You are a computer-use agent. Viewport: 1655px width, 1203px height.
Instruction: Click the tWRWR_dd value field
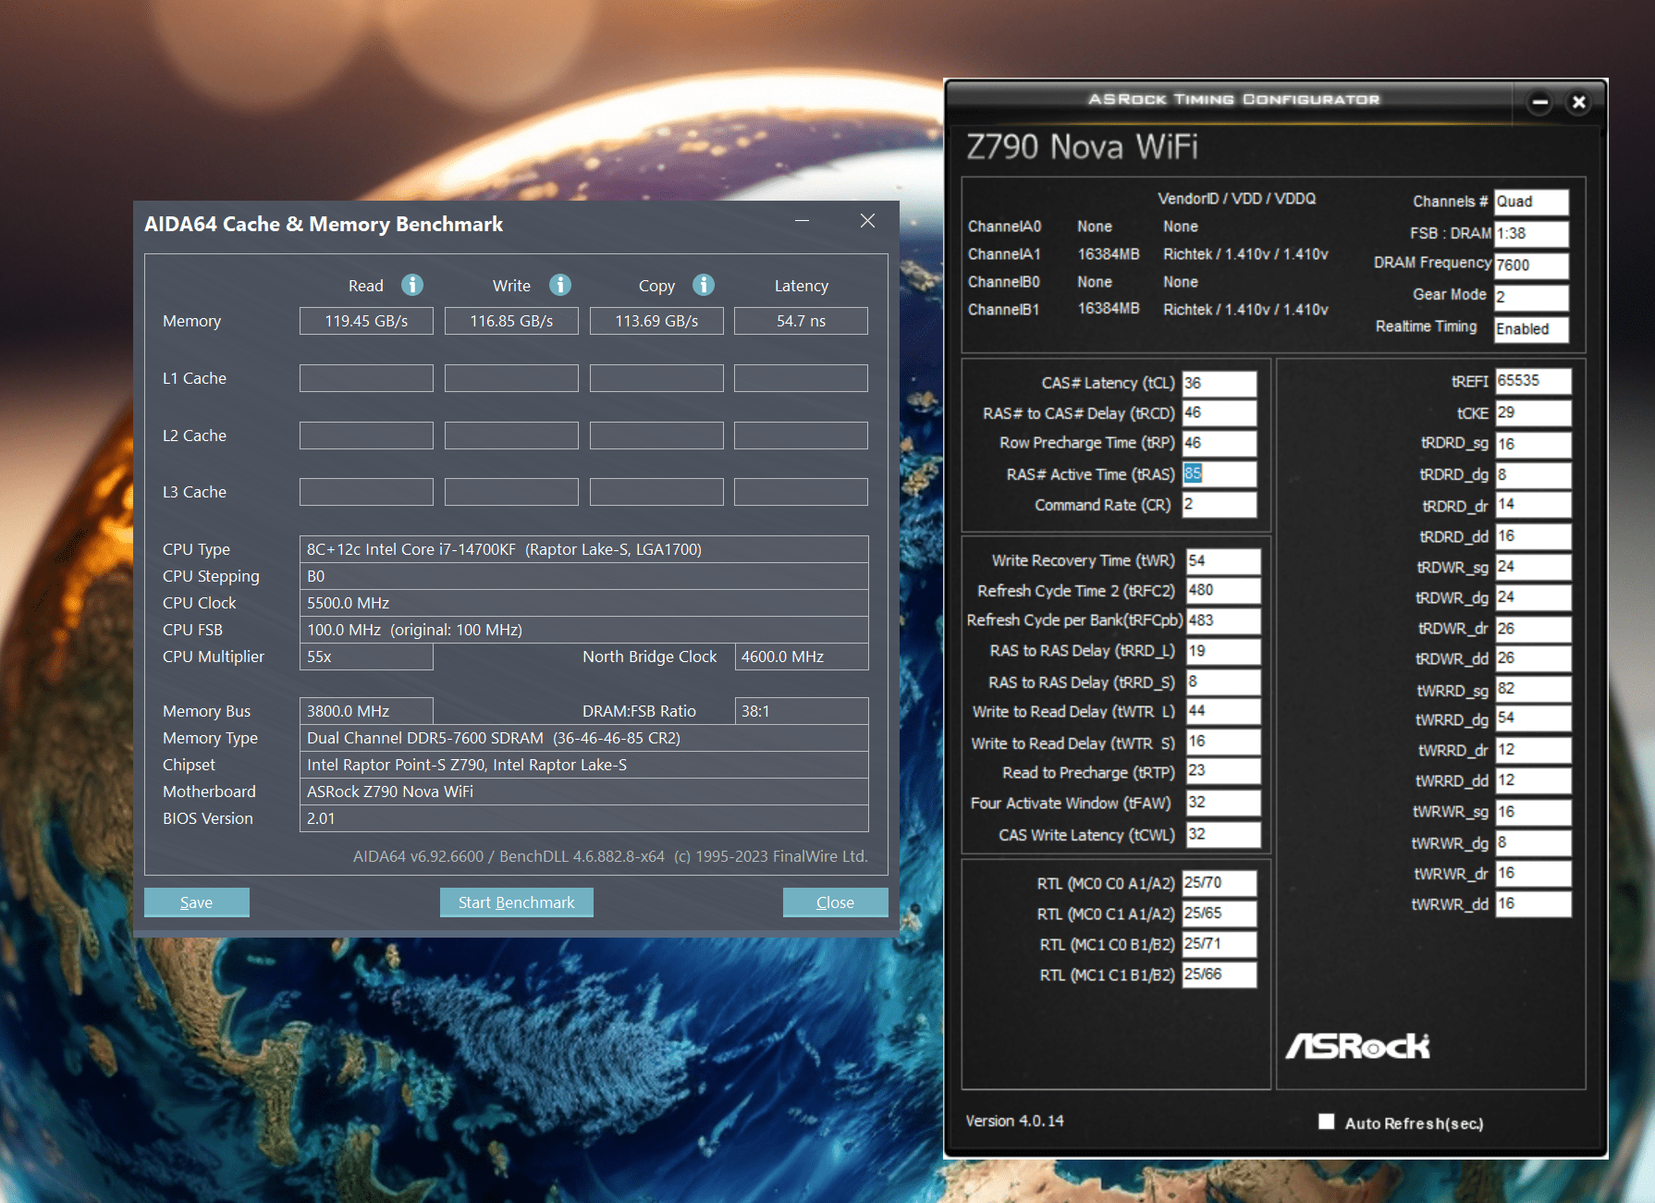[1533, 903]
